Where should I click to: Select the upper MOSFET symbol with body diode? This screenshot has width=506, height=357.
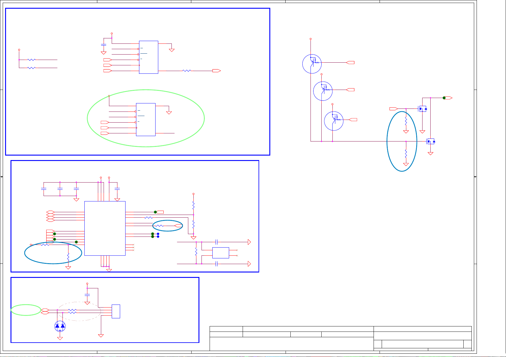coord(423,109)
